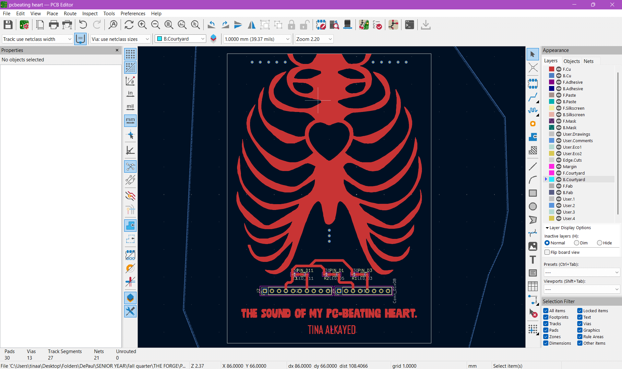Hide the F.Cu layer visibility
This screenshot has width=622, height=369.
[558, 69]
